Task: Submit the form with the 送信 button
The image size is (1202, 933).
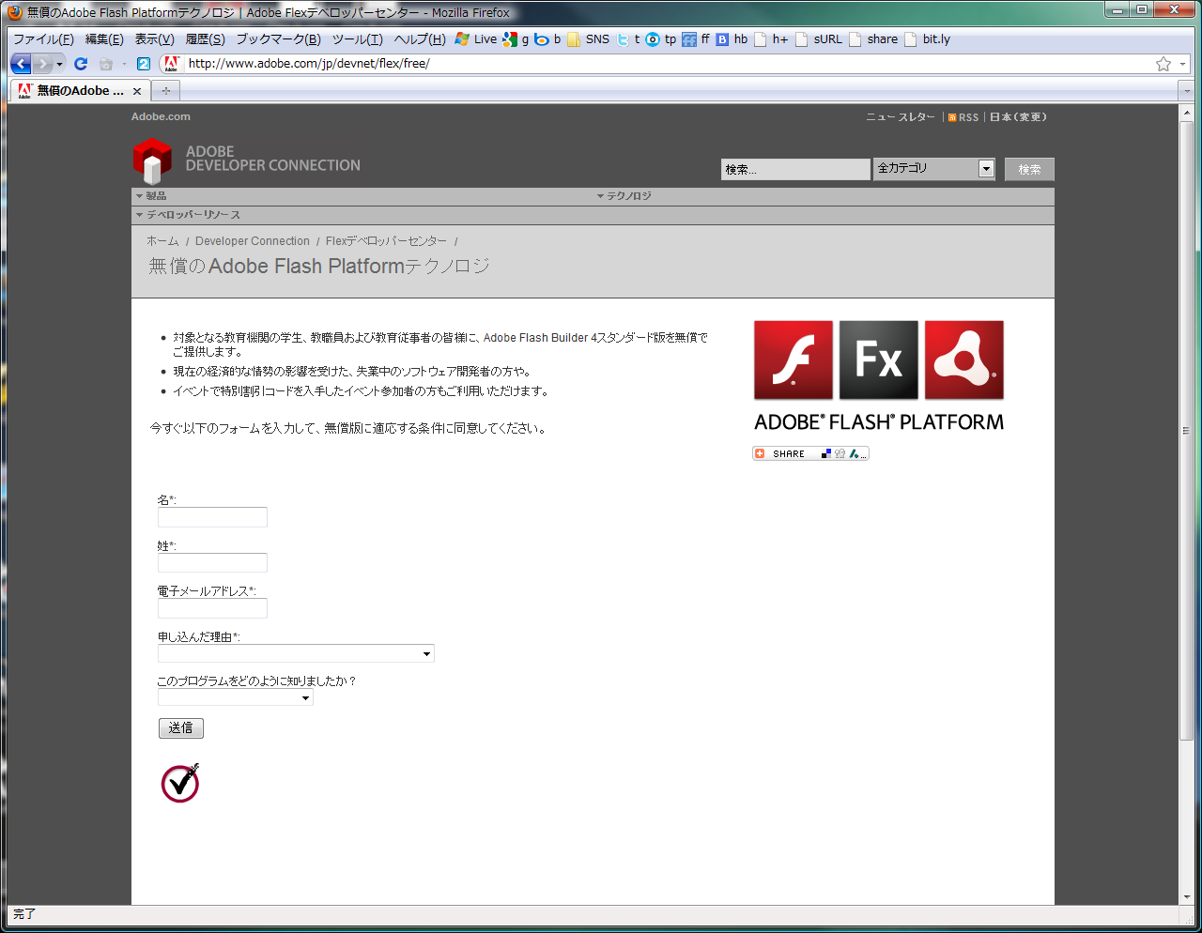Action: click(x=181, y=728)
